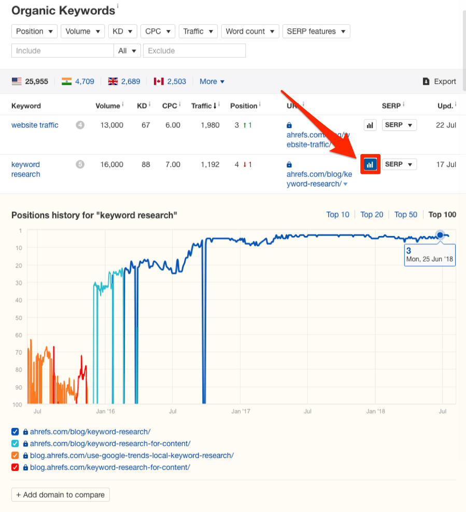The width and height of the screenshot is (466, 512).
Task: Expand the More countries dropdown
Action: [x=212, y=81]
